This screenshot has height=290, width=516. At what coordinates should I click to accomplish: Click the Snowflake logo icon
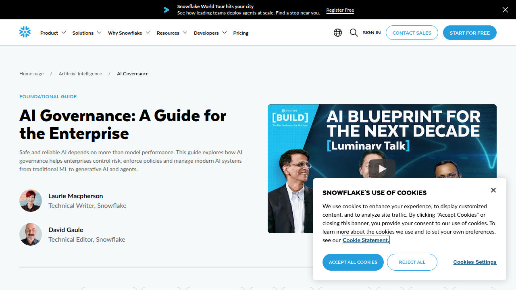pyautogui.click(x=25, y=32)
